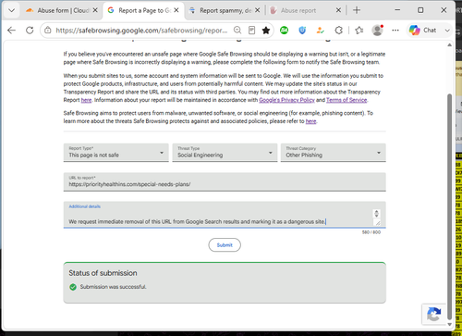The width and height of the screenshot is (462, 336).
Task: Click the scrollbar up arrow
Action: [x=449, y=45]
